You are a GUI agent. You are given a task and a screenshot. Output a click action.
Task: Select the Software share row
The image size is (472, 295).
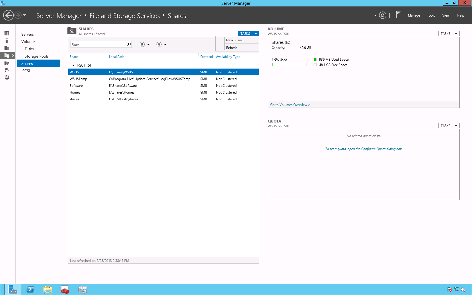163,86
